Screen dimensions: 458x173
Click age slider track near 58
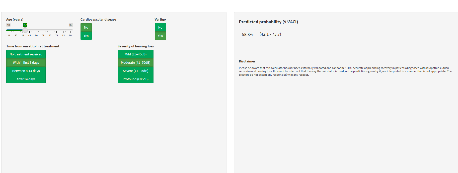point(43,30)
